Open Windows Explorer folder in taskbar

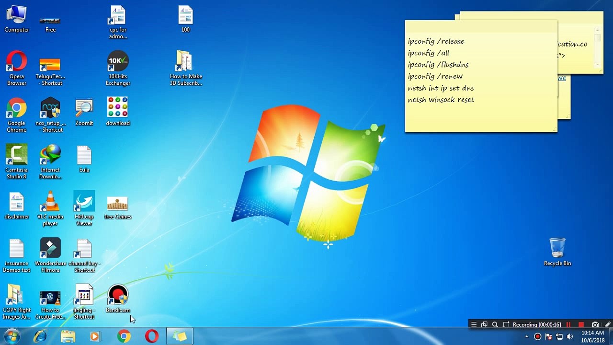[x=68, y=336]
